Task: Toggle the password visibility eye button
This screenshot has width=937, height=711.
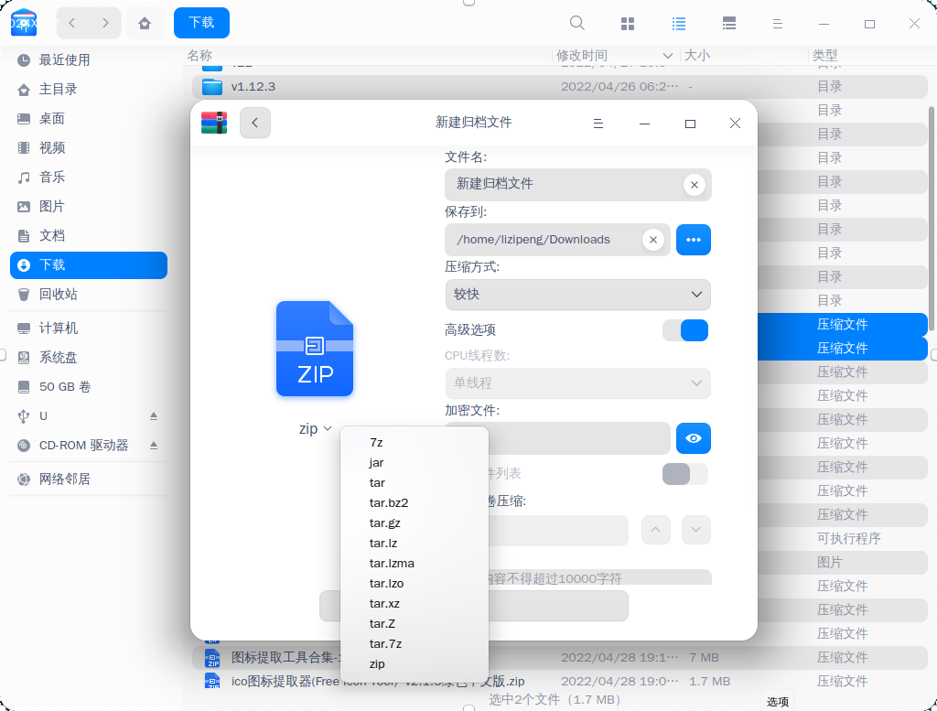Action: click(x=694, y=438)
